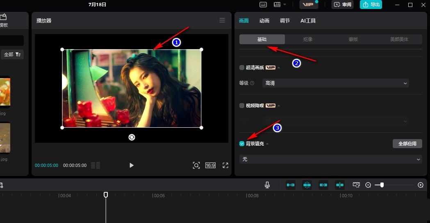
Task: Open the 全部 media filter dropdown
Action: pyautogui.click(x=13, y=54)
